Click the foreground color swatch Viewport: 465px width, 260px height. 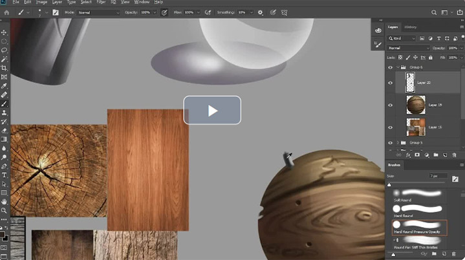pos(3,235)
